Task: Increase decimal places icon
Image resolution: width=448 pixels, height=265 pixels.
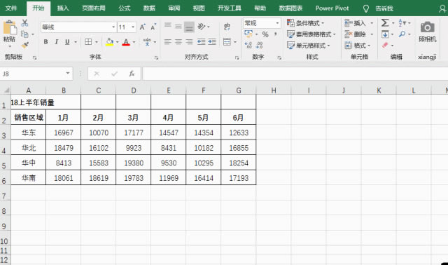Action: point(248,45)
